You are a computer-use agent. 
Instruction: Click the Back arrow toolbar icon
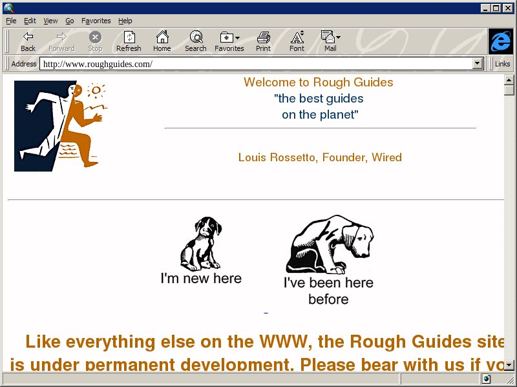point(28,37)
